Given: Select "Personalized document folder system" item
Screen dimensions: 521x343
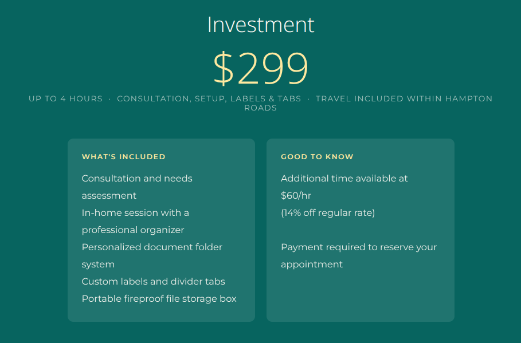Looking at the screenshot, I should coord(152,247).
